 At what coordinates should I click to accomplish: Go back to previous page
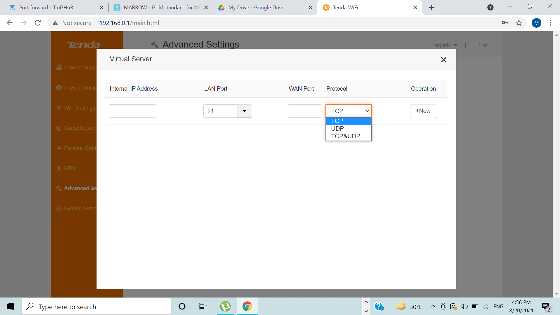[x=10, y=23]
